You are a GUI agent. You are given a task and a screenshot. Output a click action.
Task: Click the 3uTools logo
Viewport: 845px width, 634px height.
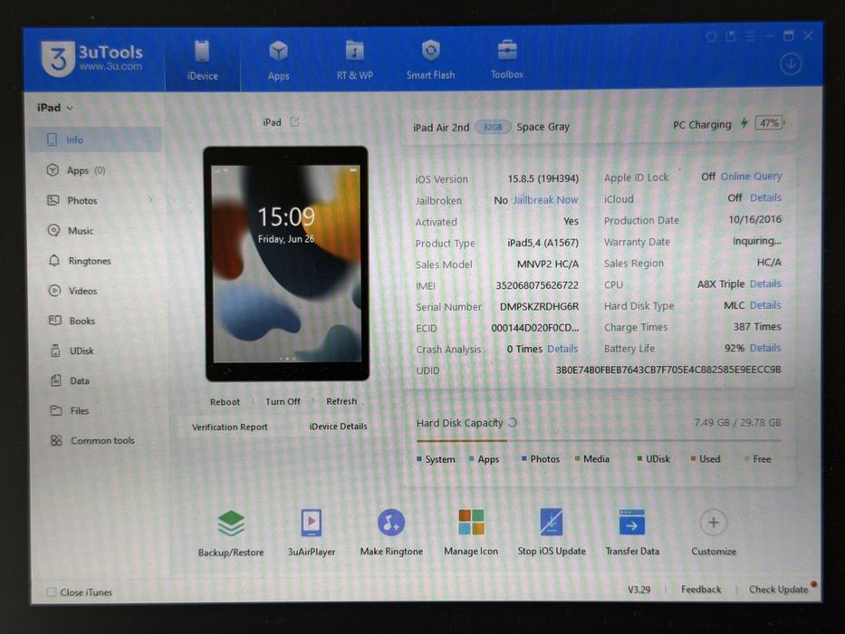[x=91, y=59]
